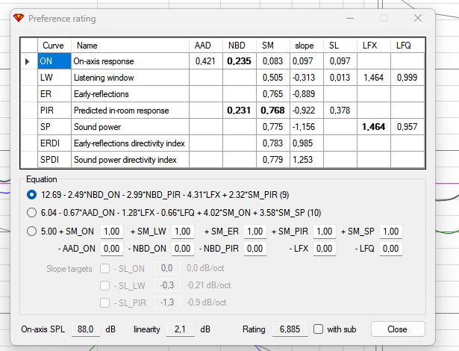Click the PIR row NBD value 0,231
Viewport: 459px width, 351px height.
point(240,111)
